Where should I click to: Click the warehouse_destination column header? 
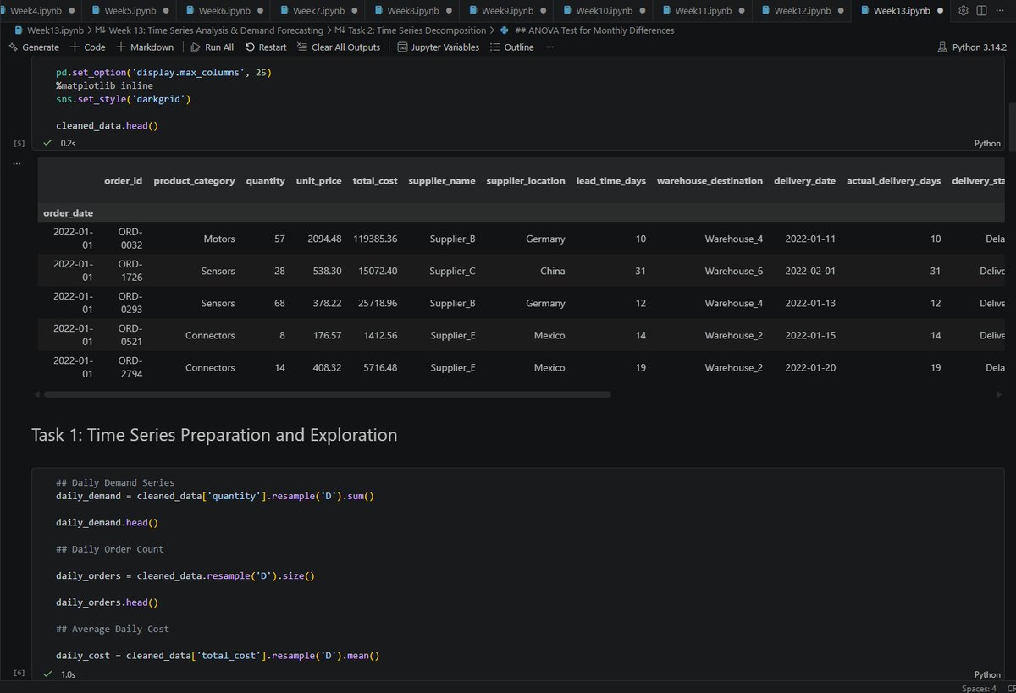pyautogui.click(x=710, y=181)
